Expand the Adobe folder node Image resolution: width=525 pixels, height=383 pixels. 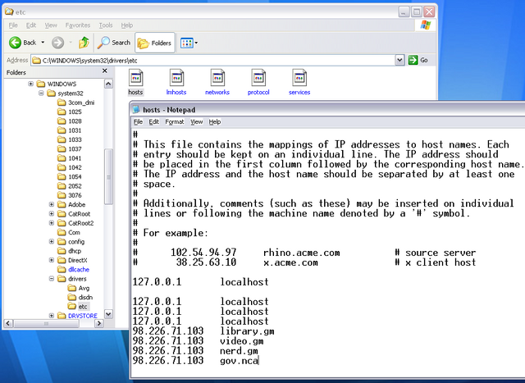pyautogui.click(x=52, y=204)
